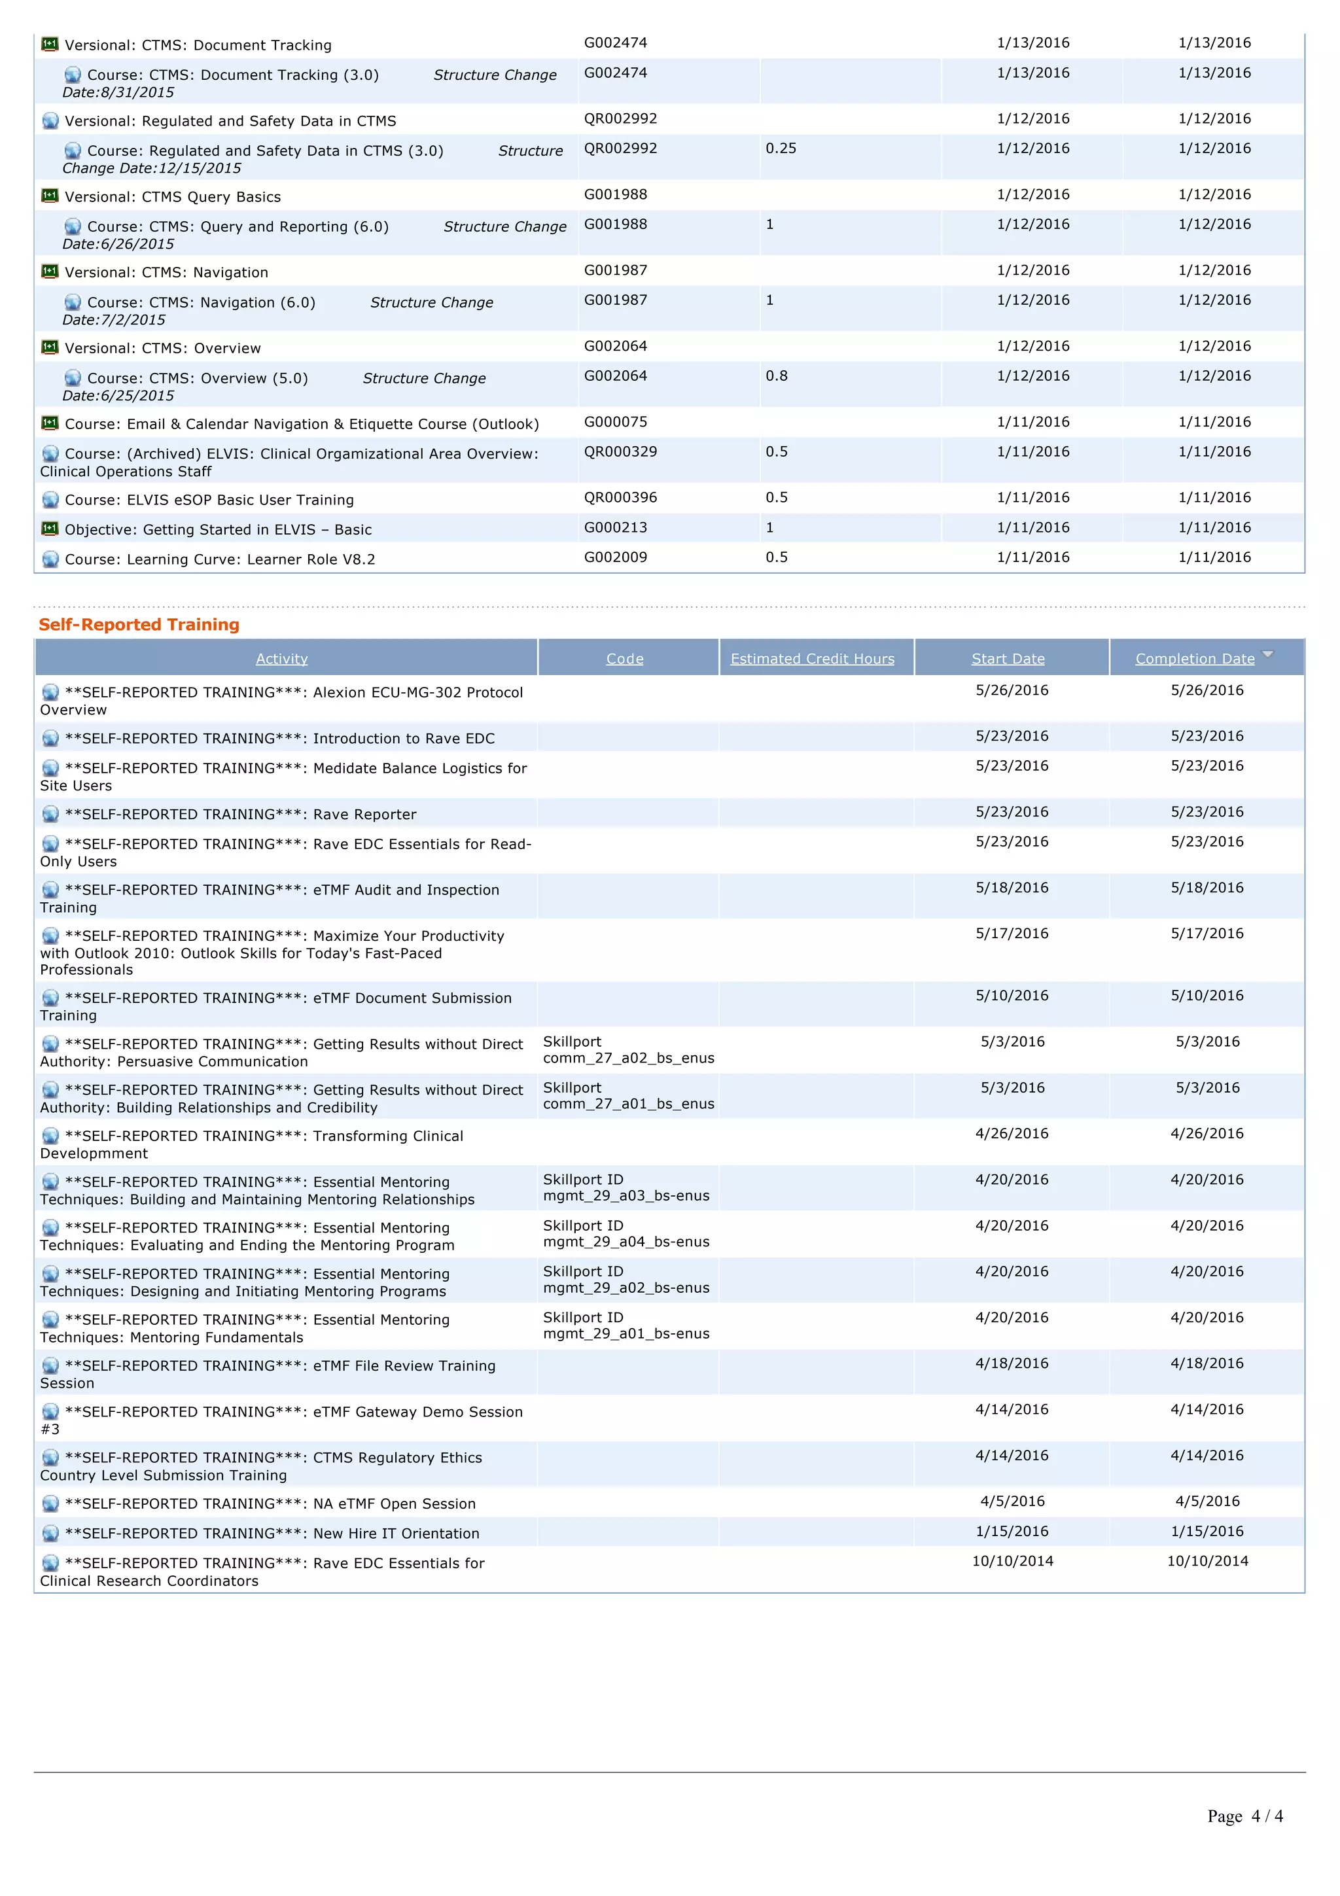The width and height of the screenshot is (1340, 1896).
Task: Click the Learning Curve Learner Role course icon
Action: pyautogui.click(x=50, y=559)
